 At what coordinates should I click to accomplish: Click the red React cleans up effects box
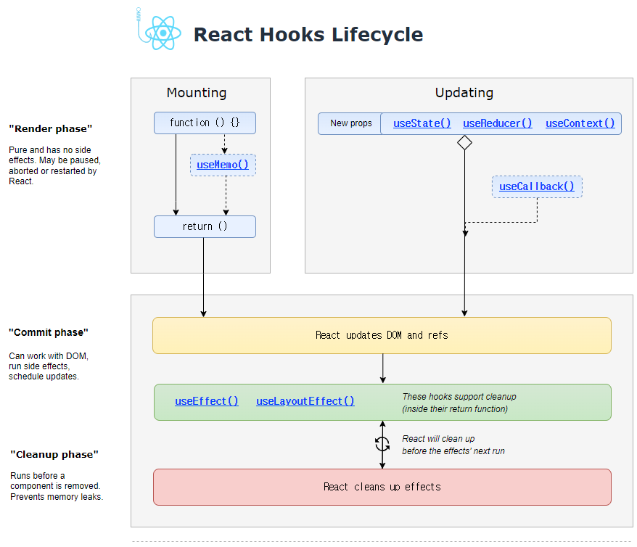coord(382,487)
